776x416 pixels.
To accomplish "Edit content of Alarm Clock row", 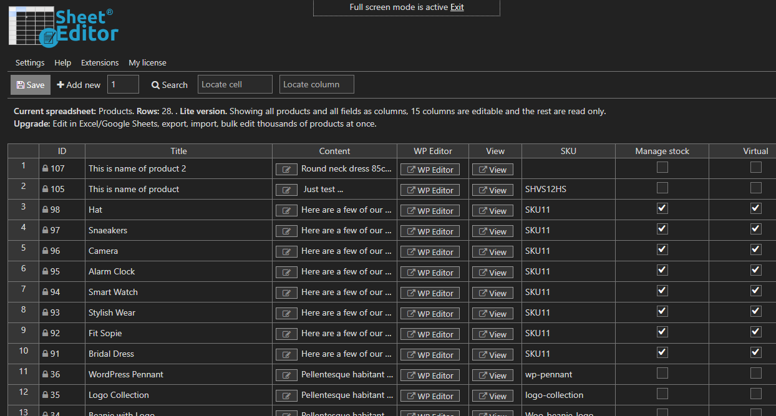I will [x=286, y=273].
